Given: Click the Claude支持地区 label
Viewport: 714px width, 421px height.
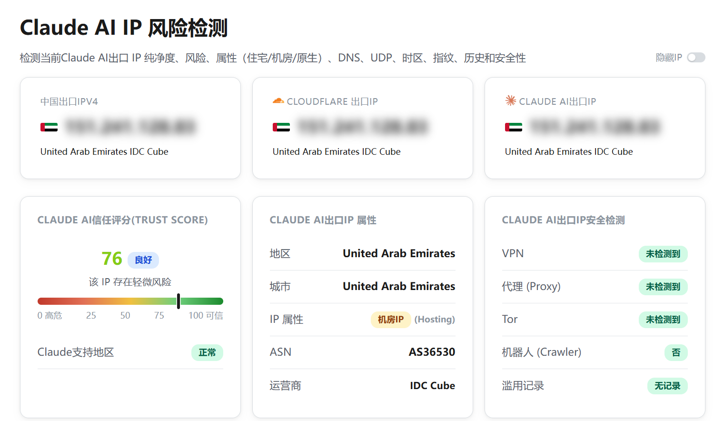Looking at the screenshot, I should coord(76,352).
